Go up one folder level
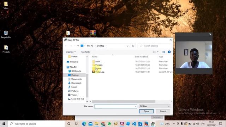 point(78,46)
